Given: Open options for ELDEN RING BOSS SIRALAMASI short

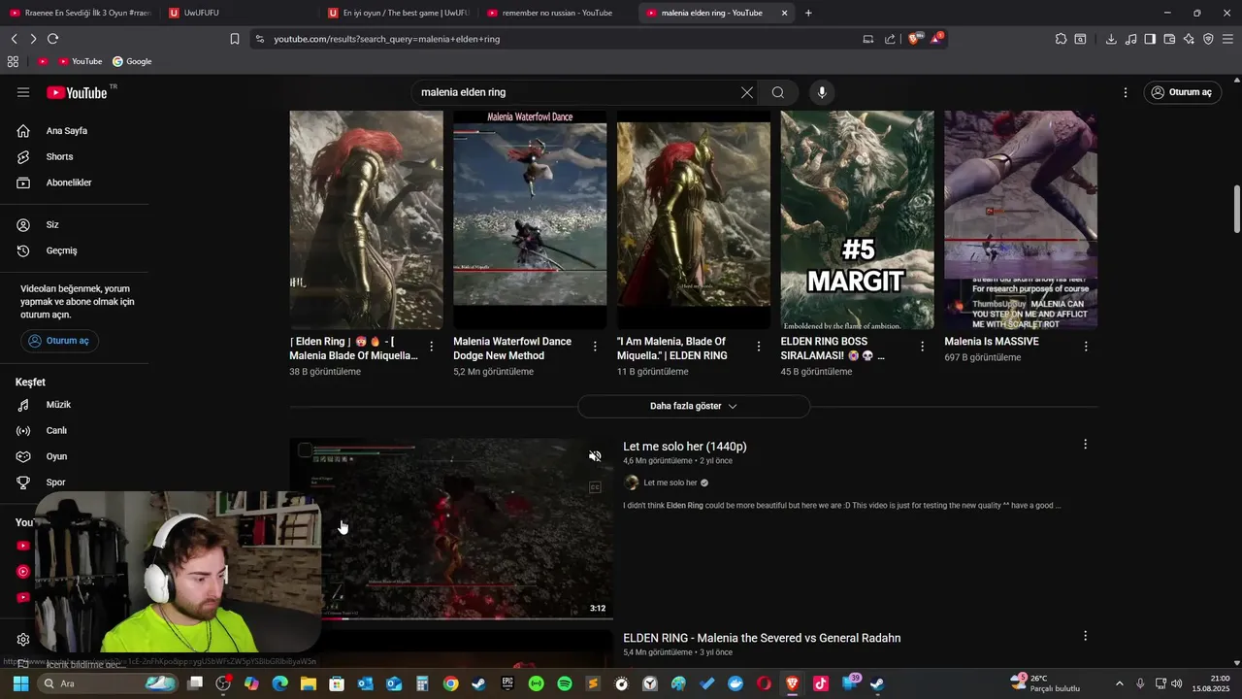Looking at the screenshot, I should (x=922, y=347).
